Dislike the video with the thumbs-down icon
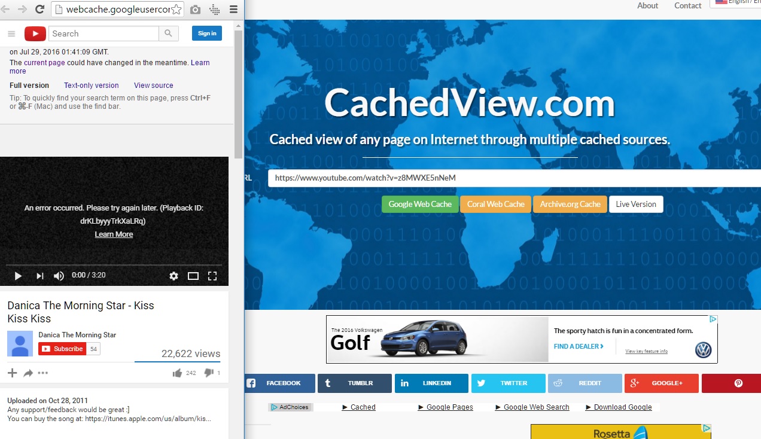This screenshot has height=439, width=761. pyautogui.click(x=208, y=373)
